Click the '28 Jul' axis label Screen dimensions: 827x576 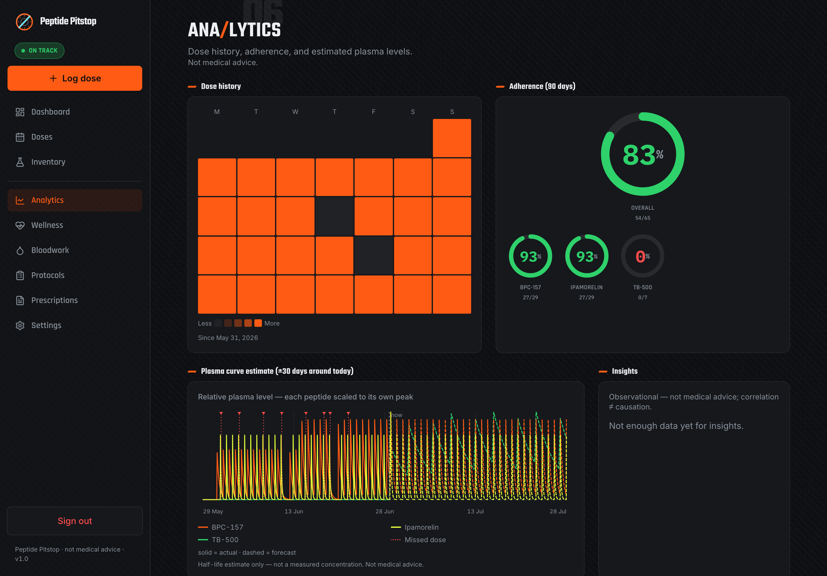(558, 512)
